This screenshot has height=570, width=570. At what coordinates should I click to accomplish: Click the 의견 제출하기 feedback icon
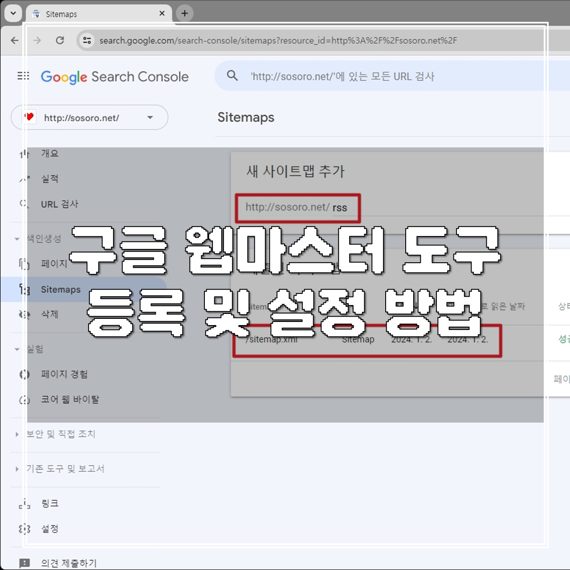[x=24, y=563]
